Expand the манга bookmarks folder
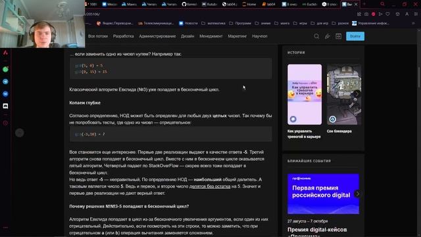The width and height of the screenshot is (421, 237). (282, 24)
